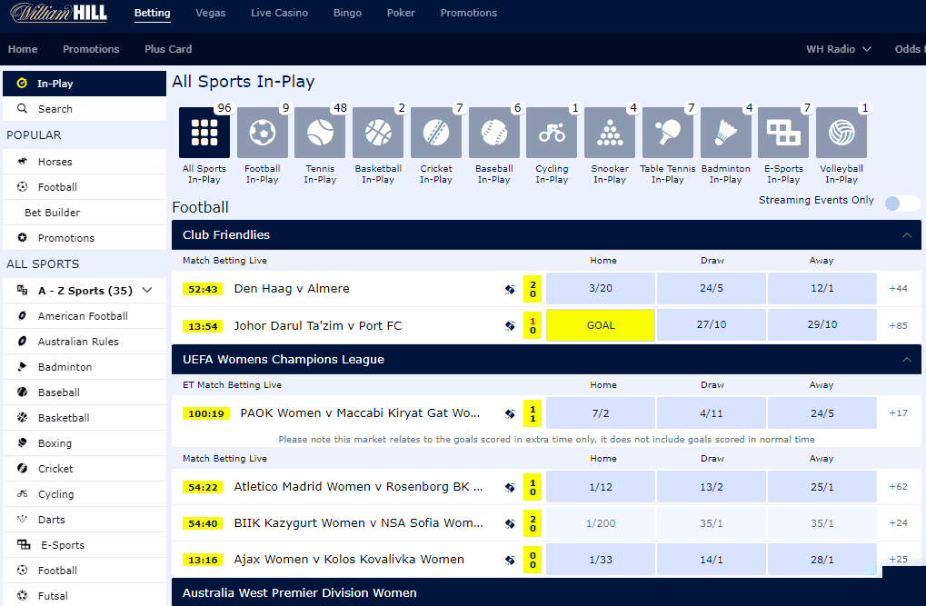Open the Search panel in sidebar

click(x=84, y=108)
